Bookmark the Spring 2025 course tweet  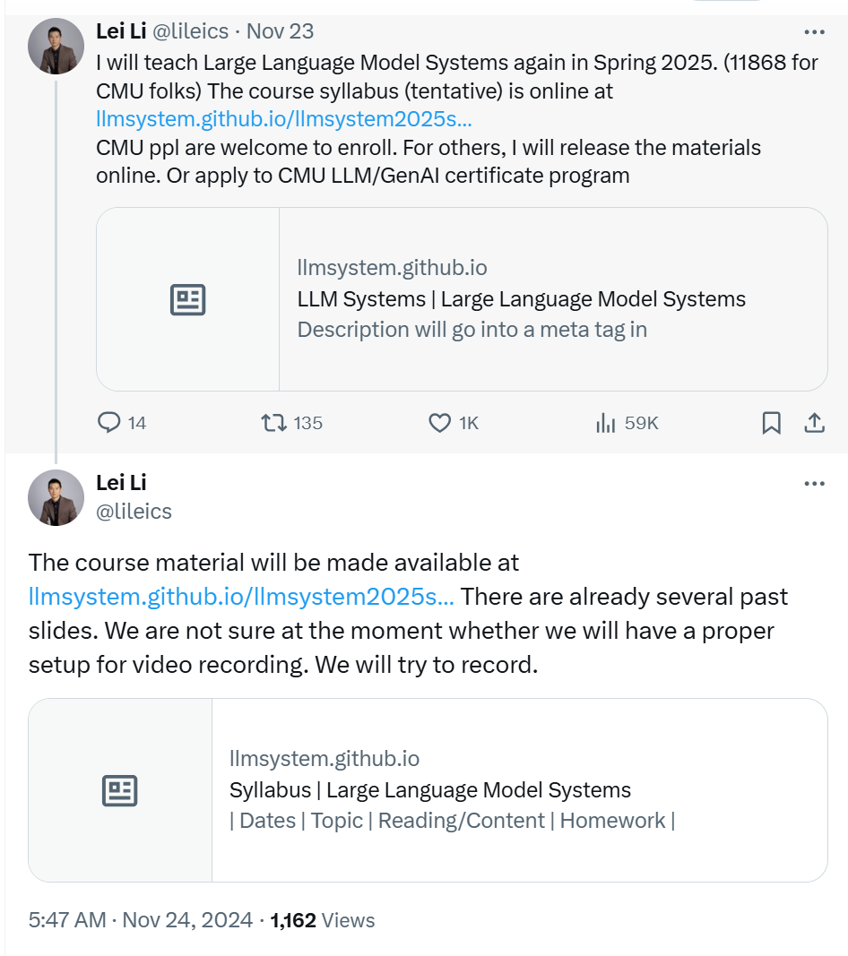[x=771, y=423]
